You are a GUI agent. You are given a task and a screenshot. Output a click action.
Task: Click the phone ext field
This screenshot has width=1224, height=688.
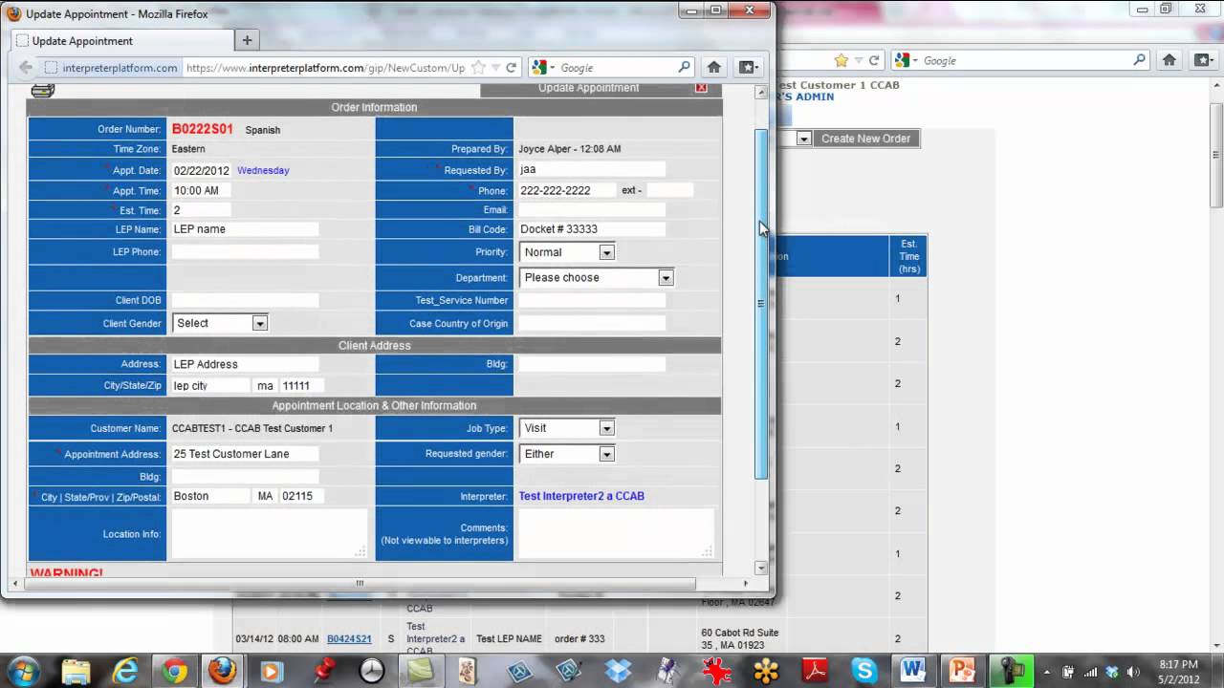pos(669,190)
